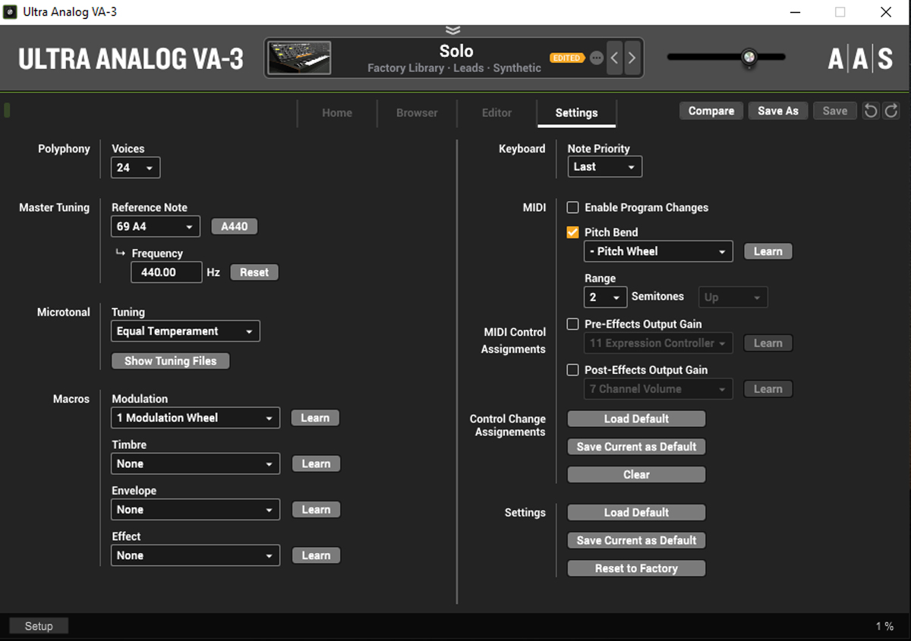The image size is (911, 641).
Task: Click the Save As button
Action: click(778, 111)
